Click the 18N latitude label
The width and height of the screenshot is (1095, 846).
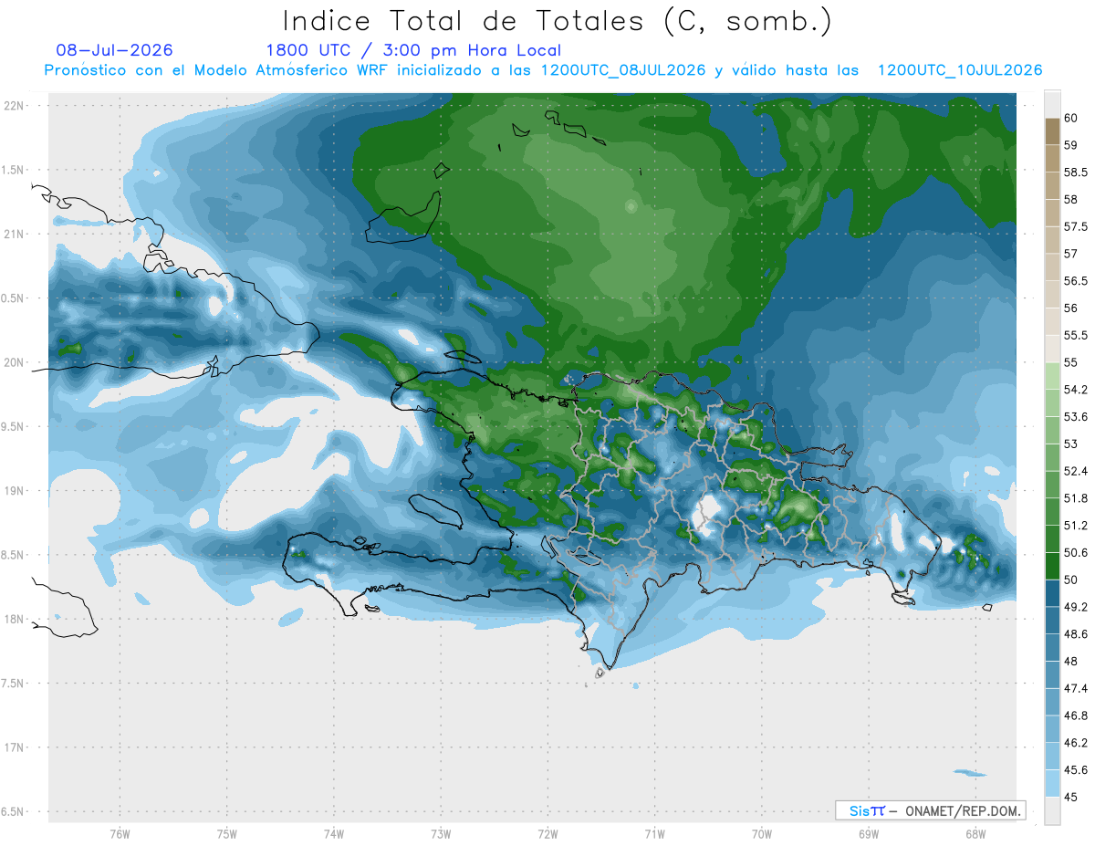click(14, 620)
